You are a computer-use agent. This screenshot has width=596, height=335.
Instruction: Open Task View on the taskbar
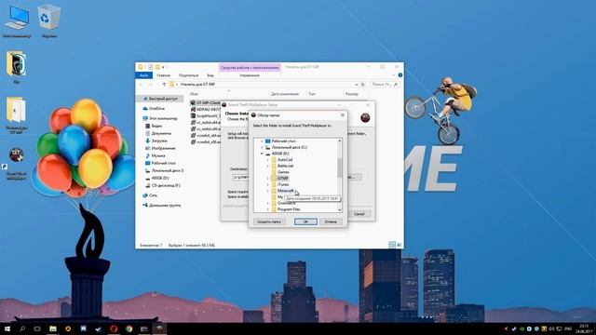37,328
